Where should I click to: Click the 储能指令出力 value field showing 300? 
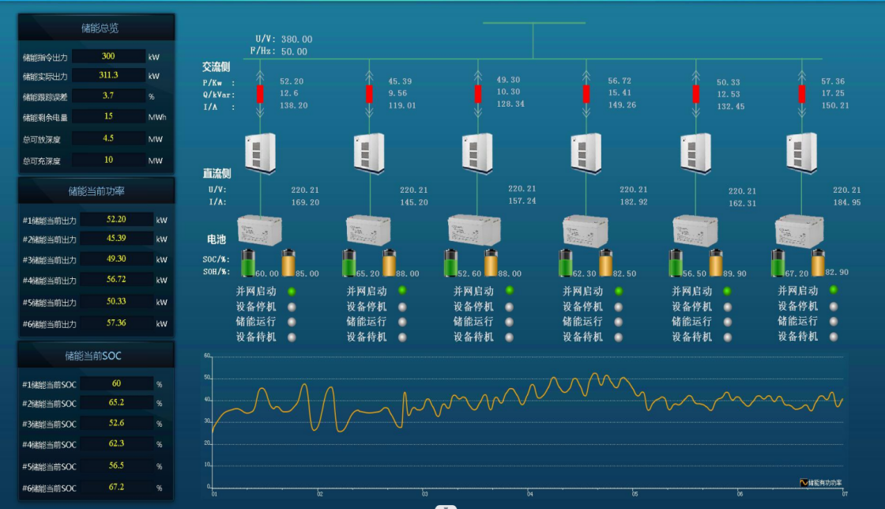pos(109,56)
